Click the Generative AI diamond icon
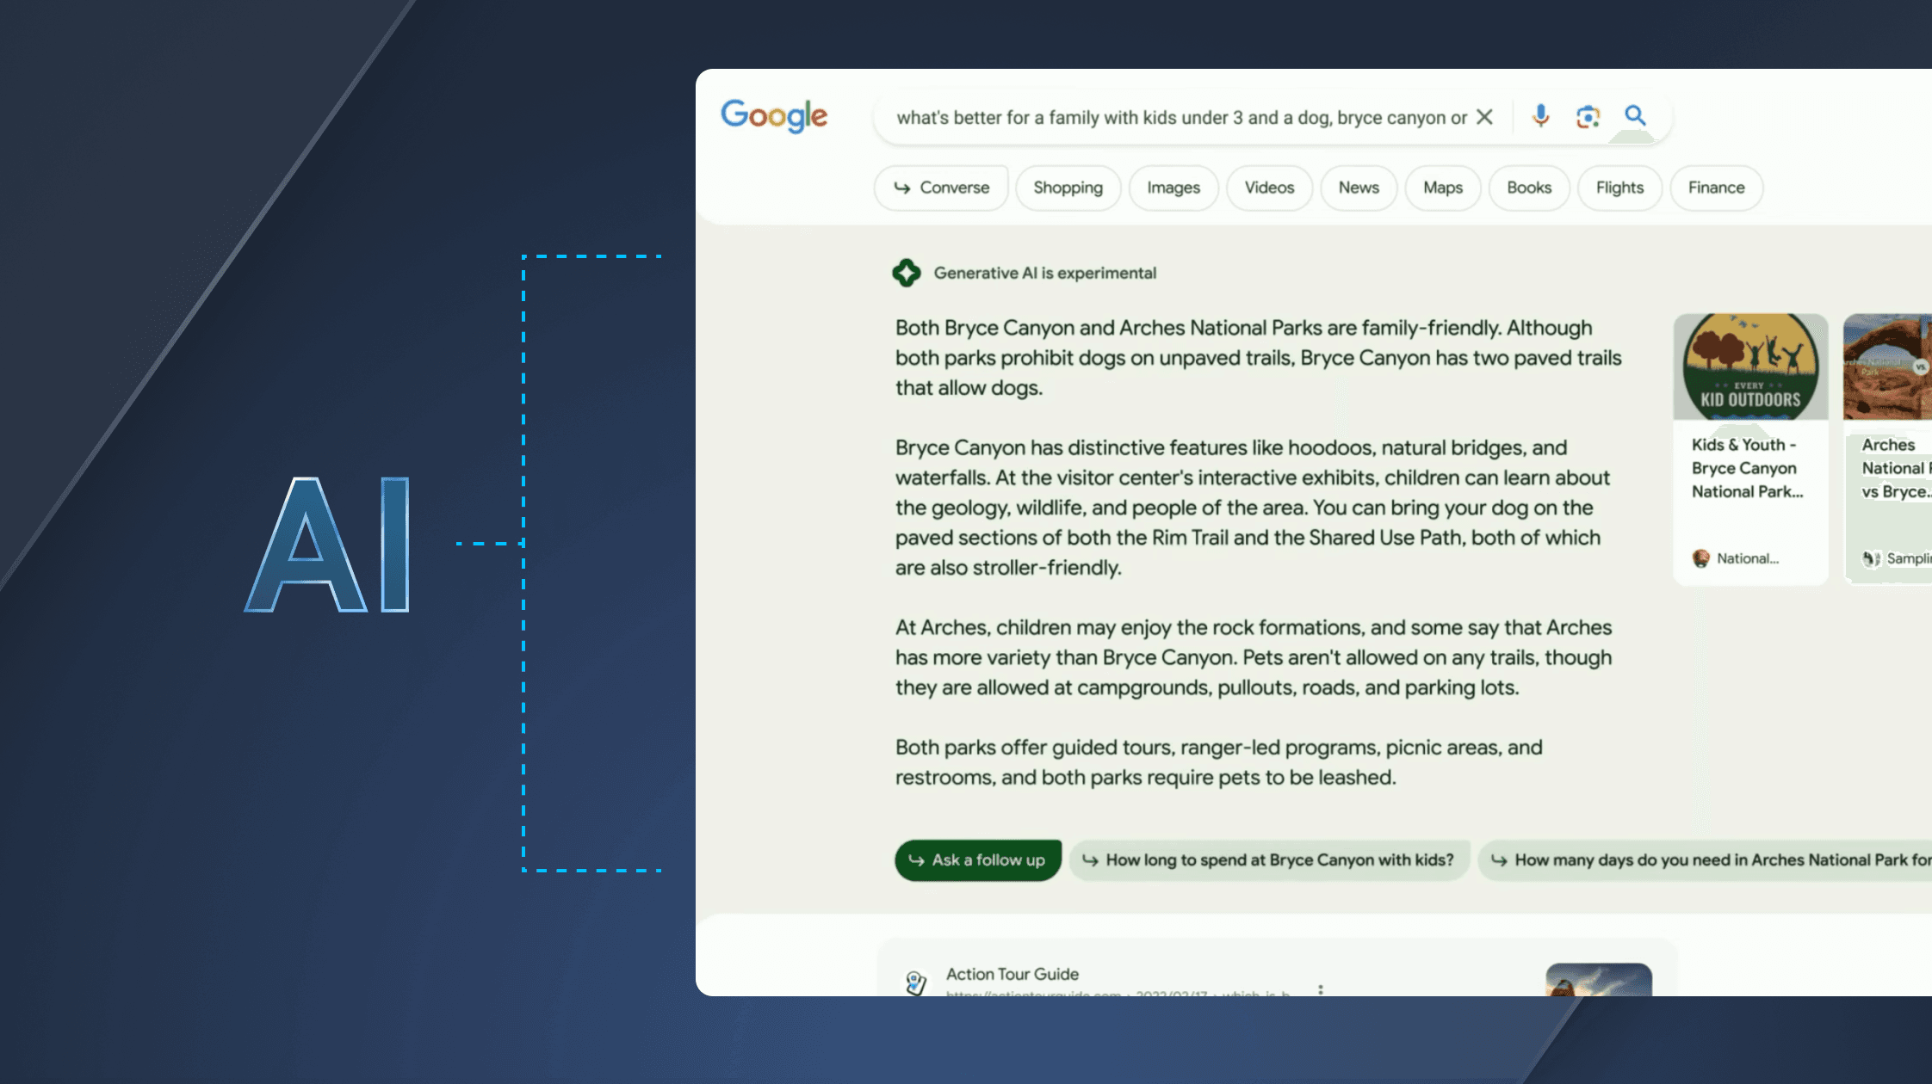This screenshot has width=1932, height=1084. point(907,272)
